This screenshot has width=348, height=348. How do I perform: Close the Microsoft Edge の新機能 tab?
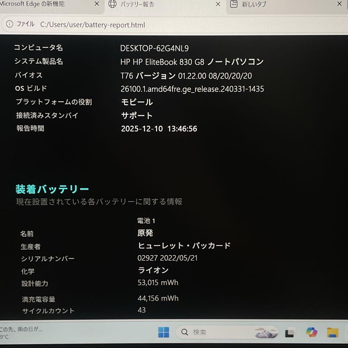click(97, 4)
